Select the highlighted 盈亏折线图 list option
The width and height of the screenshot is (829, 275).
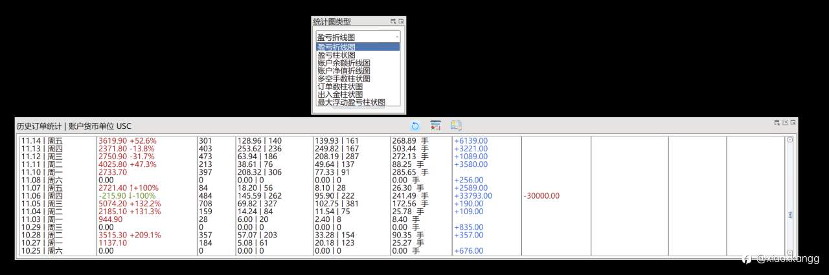pyautogui.click(x=358, y=47)
